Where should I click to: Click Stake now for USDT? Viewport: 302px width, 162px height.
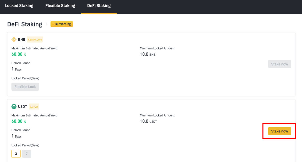tap(280, 131)
